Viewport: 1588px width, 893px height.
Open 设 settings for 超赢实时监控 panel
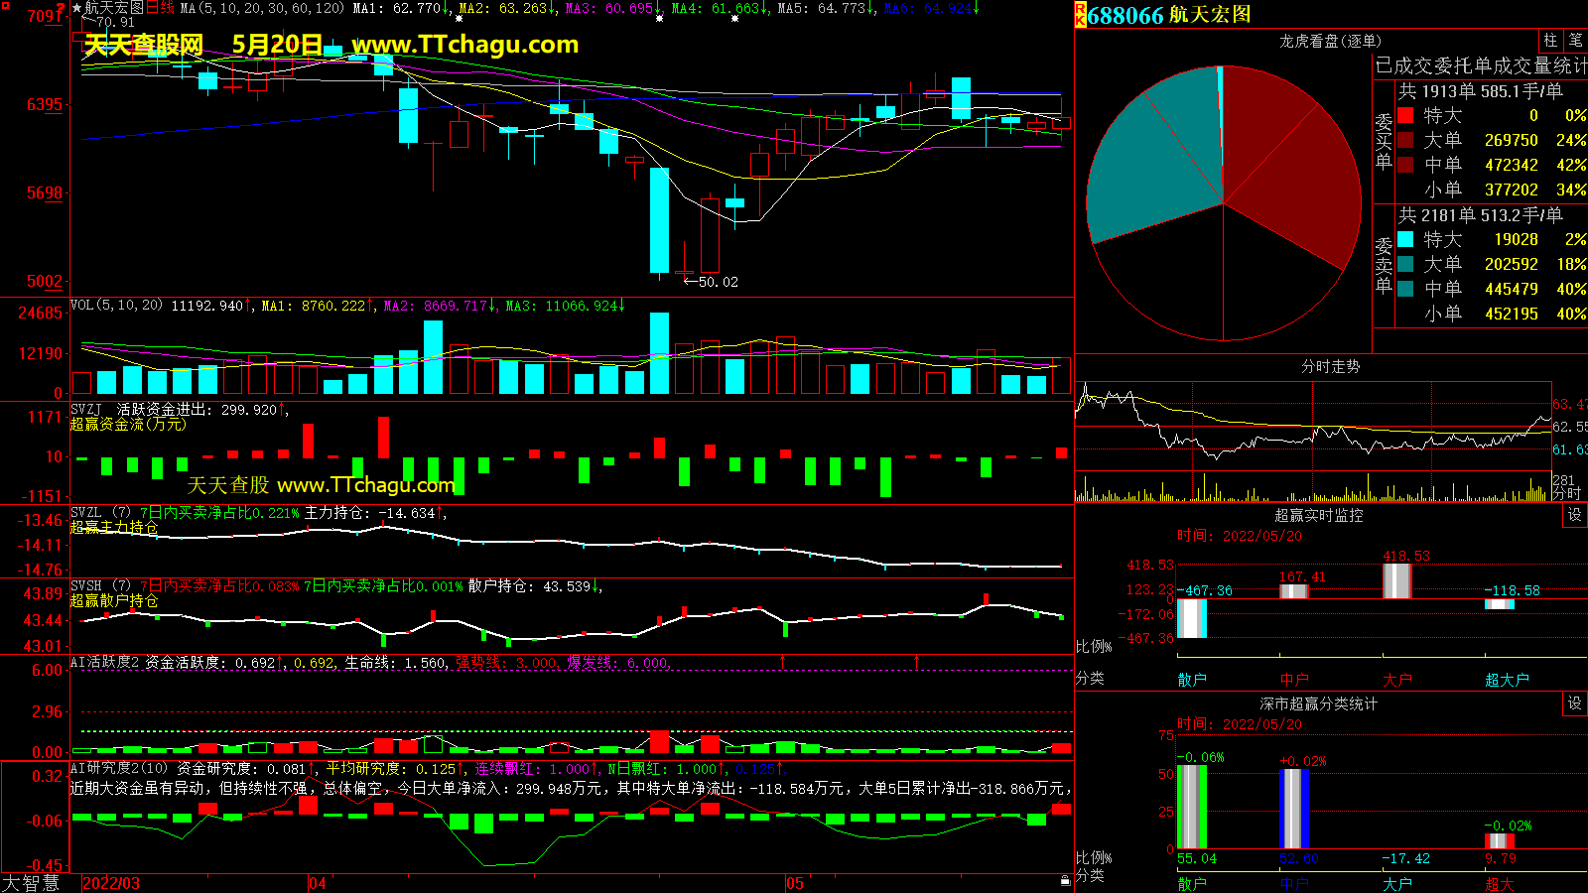(x=1575, y=515)
